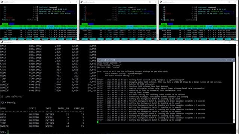Click the FREE_GB column header
The width and height of the screenshot is (239, 134).
[79, 108]
